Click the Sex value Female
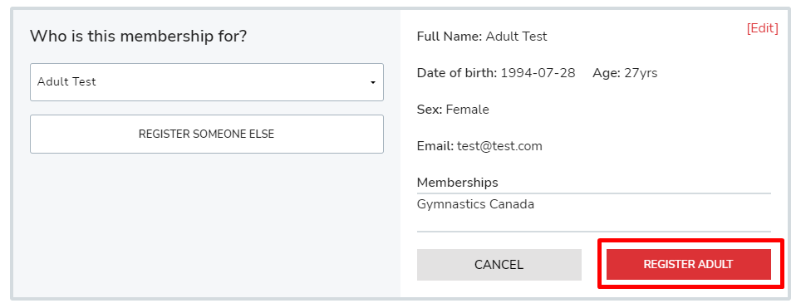 (x=468, y=110)
